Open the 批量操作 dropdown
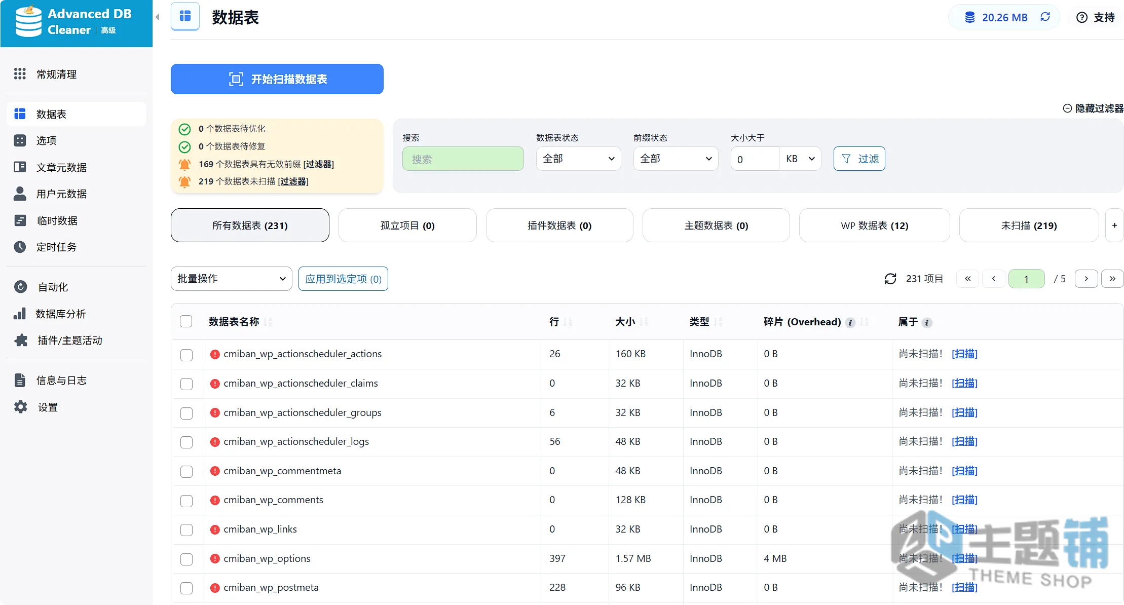The height and width of the screenshot is (605, 1124). 232,279
